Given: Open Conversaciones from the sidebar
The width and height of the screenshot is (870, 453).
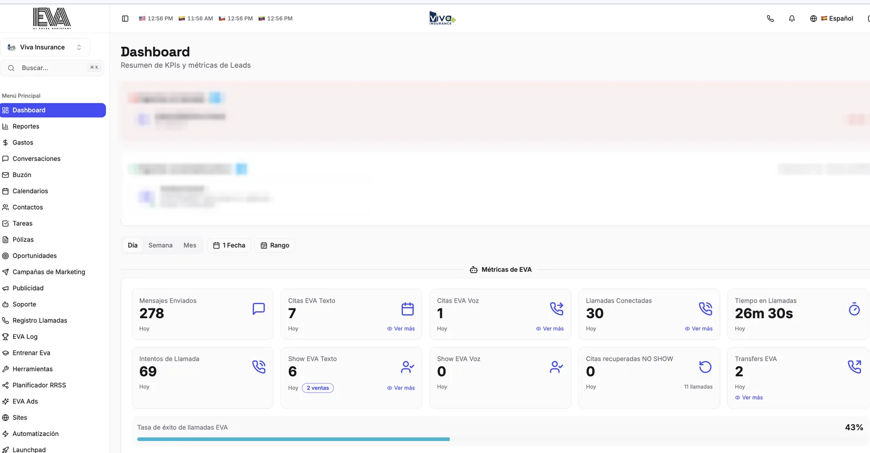Looking at the screenshot, I should click(x=53, y=159).
